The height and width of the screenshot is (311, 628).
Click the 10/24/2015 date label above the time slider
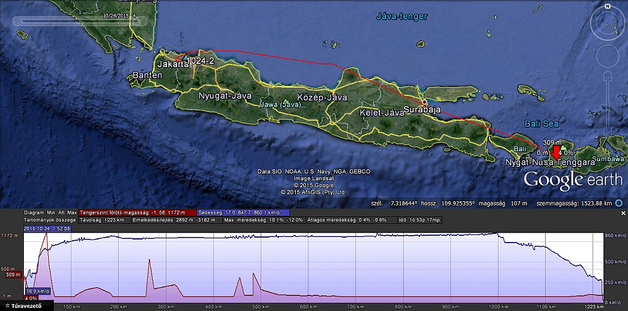tap(116, 14)
